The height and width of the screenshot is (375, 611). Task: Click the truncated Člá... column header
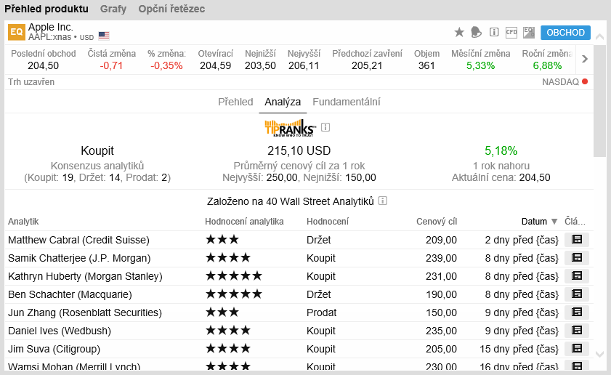pos(575,222)
